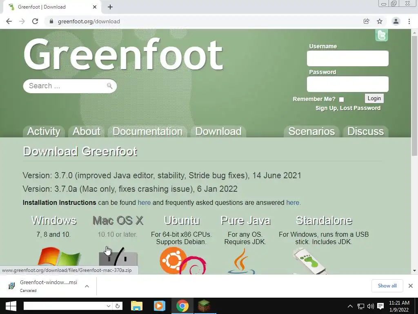Click the network icon in system tray
Screen dimensions: 418x314
(x=361, y=306)
